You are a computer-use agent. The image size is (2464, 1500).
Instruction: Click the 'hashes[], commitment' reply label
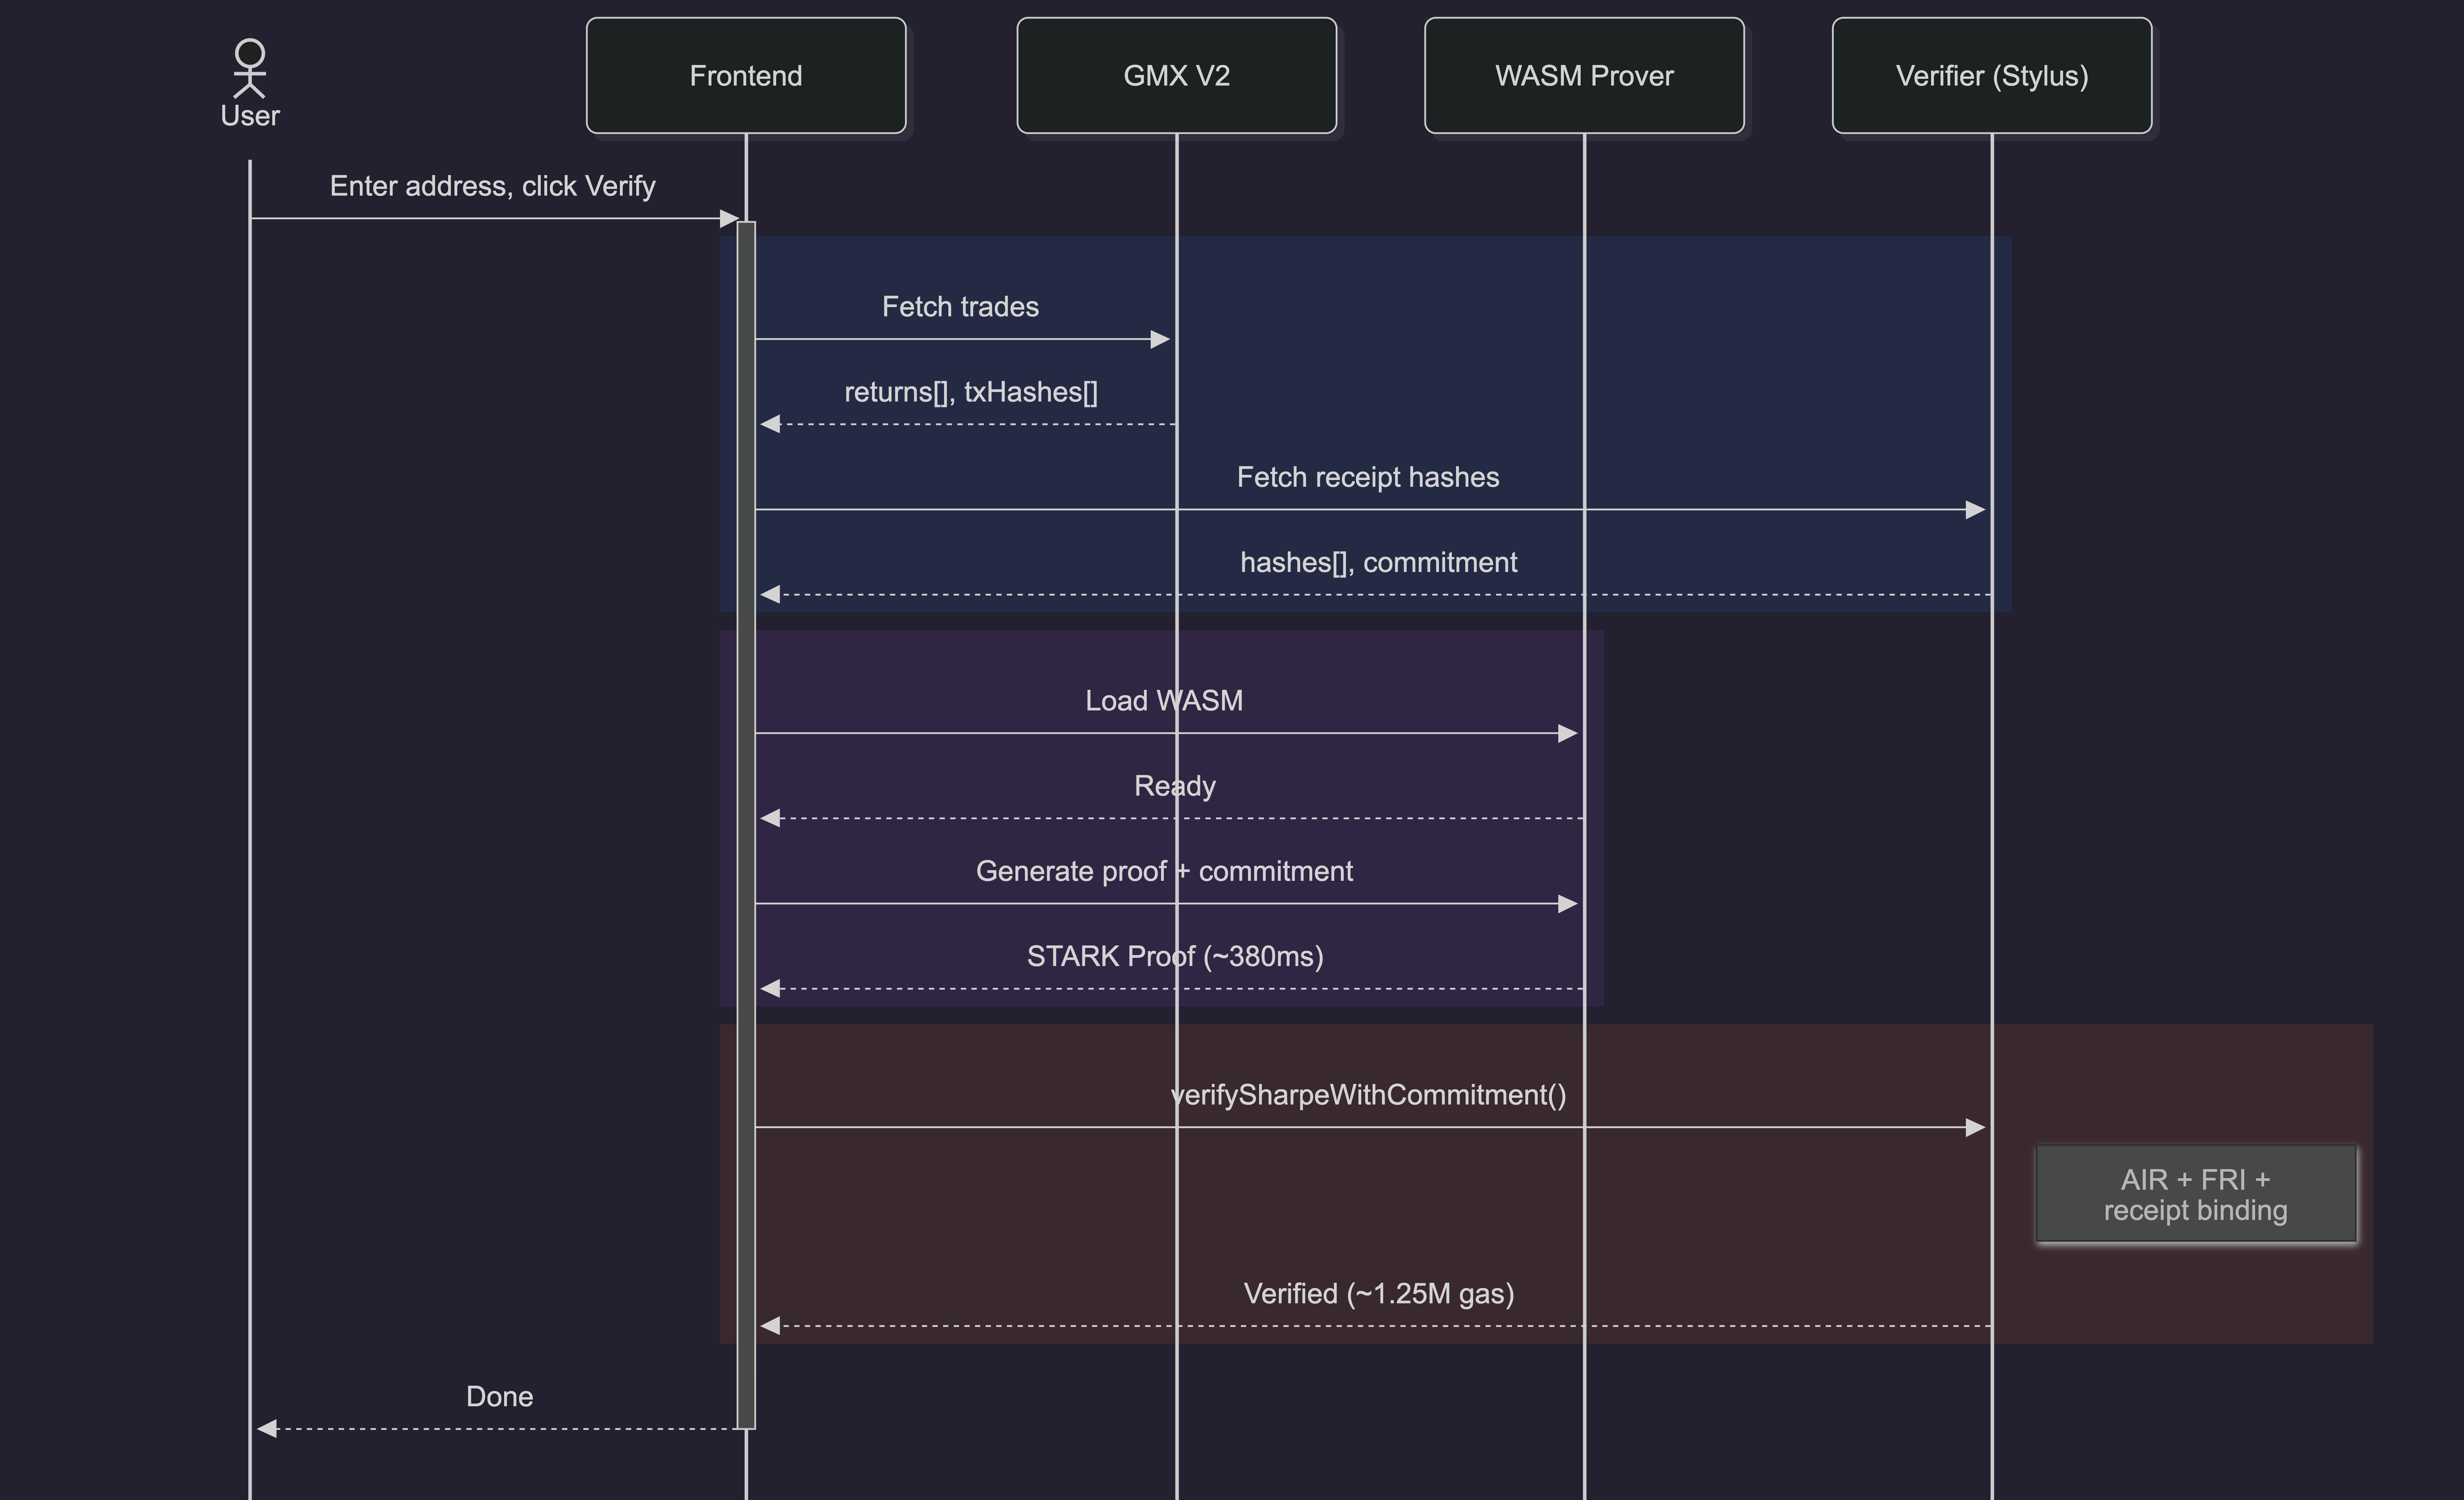tap(1378, 562)
